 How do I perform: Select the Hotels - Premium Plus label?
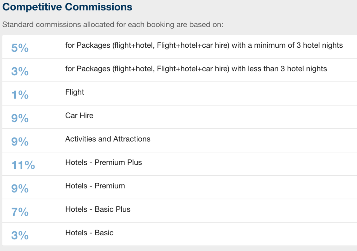click(x=103, y=162)
